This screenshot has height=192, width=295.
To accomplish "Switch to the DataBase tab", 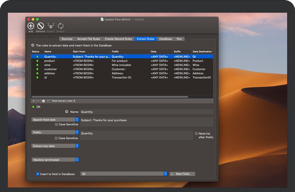I will pyautogui.click(x=165, y=39).
